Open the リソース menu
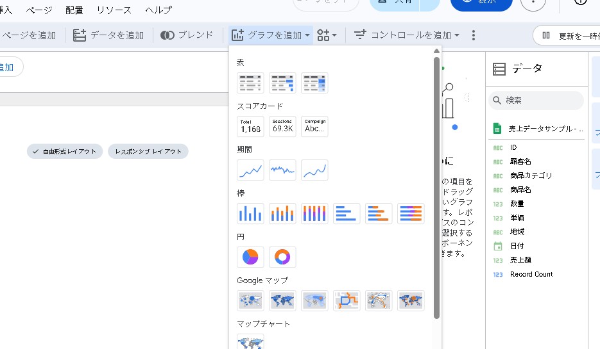The image size is (600, 349). [x=114, y=10]
